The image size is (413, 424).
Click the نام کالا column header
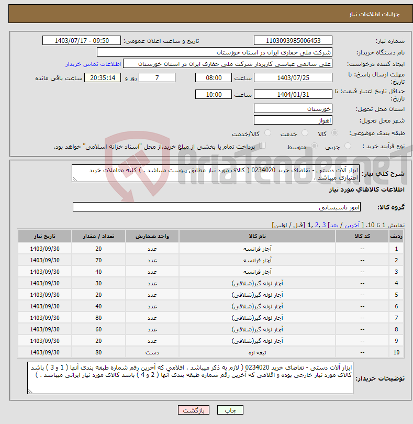257,236
